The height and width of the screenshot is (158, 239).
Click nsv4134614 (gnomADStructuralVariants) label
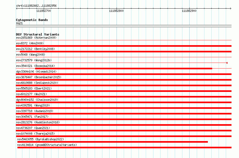[x=47, y=145]
